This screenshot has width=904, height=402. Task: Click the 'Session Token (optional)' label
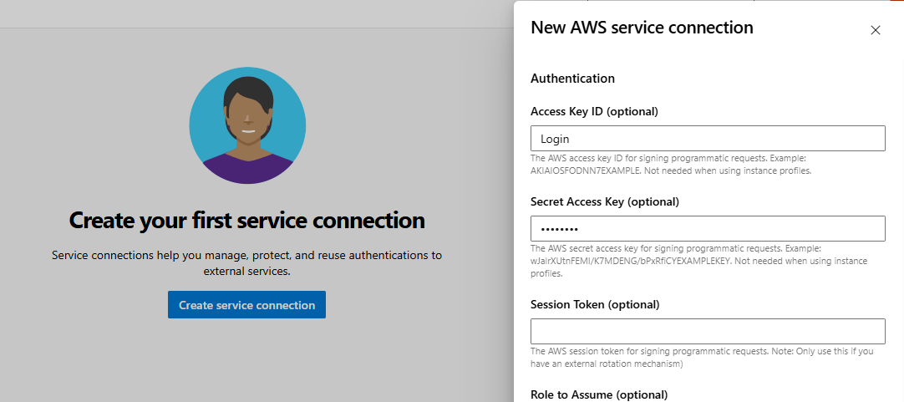coord(595,304)
